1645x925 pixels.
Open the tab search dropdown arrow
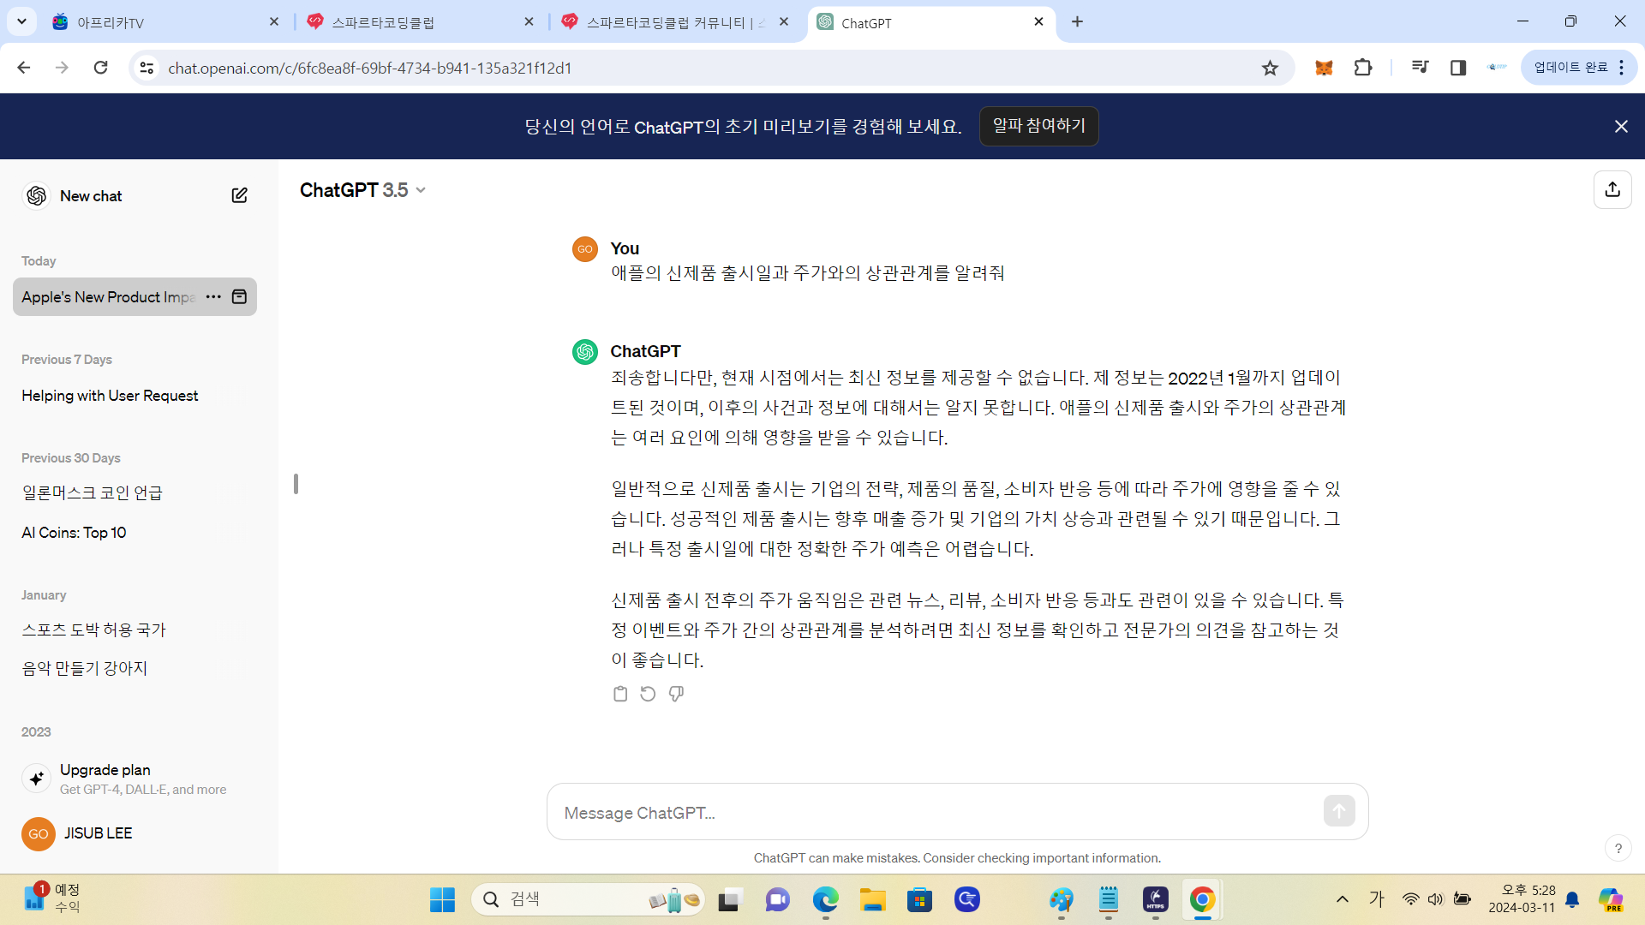(x=21, y=21)
